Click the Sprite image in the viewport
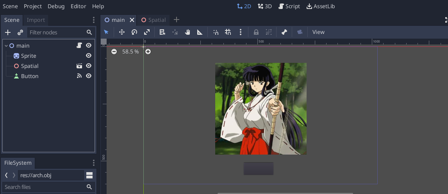The image size is (448, 194). point(261,109)
